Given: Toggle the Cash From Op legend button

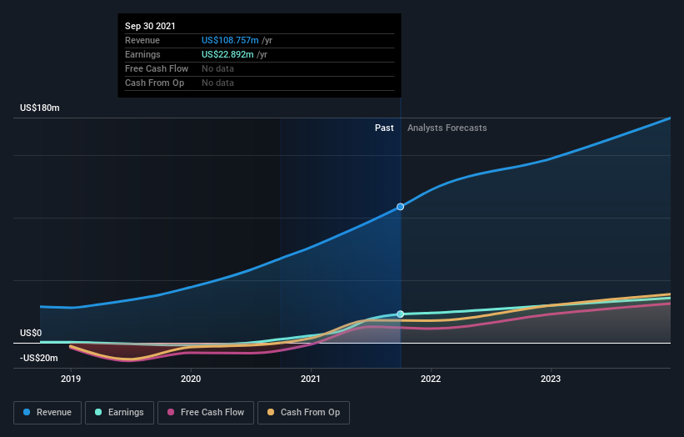Looking at the screenshot, I should tap(303, 413).
